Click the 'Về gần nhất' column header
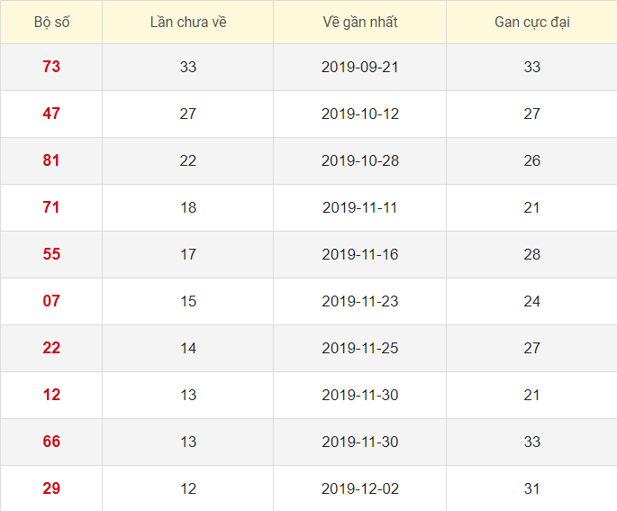617x511 pixels. pyautogui.click(x=359, y=22)
